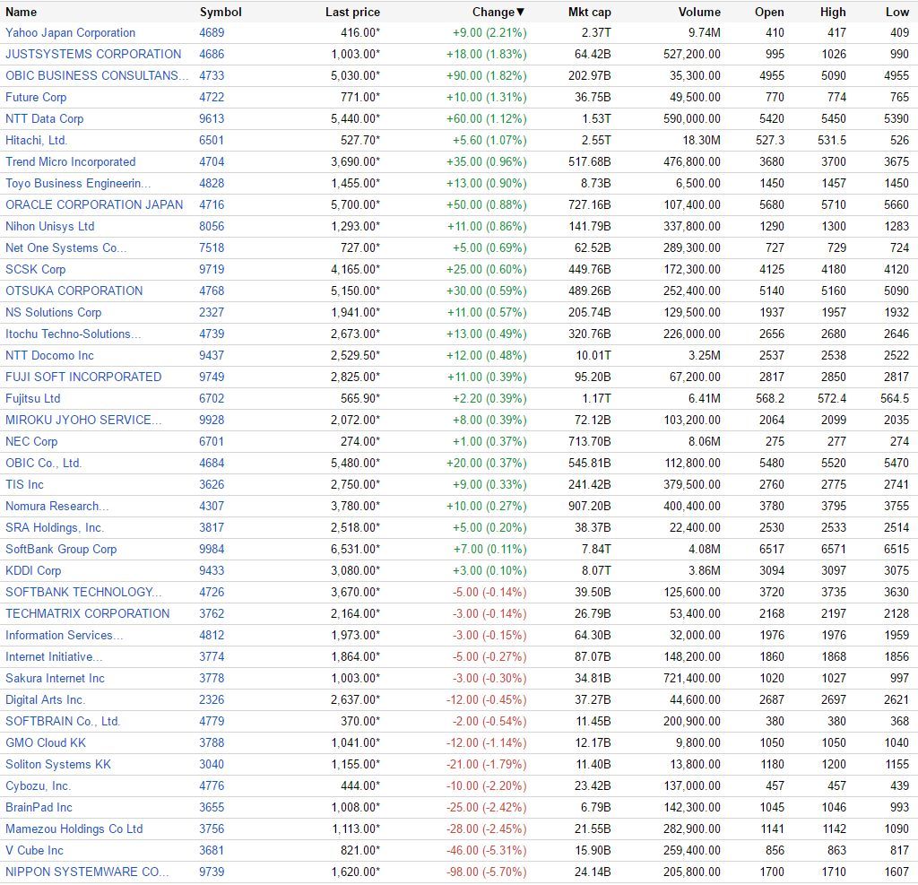This screenshot has width=918, height=885.
Task: Open NTT Docomo Inc link
Action: 49,355
